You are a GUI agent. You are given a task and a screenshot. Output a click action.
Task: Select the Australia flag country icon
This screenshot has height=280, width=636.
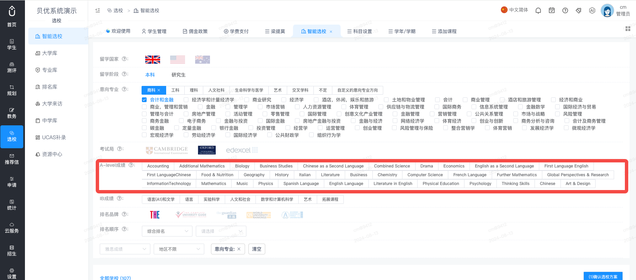point(203,60)
